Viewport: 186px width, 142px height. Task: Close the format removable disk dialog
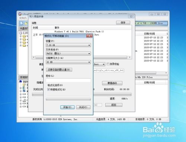(89, 36)
